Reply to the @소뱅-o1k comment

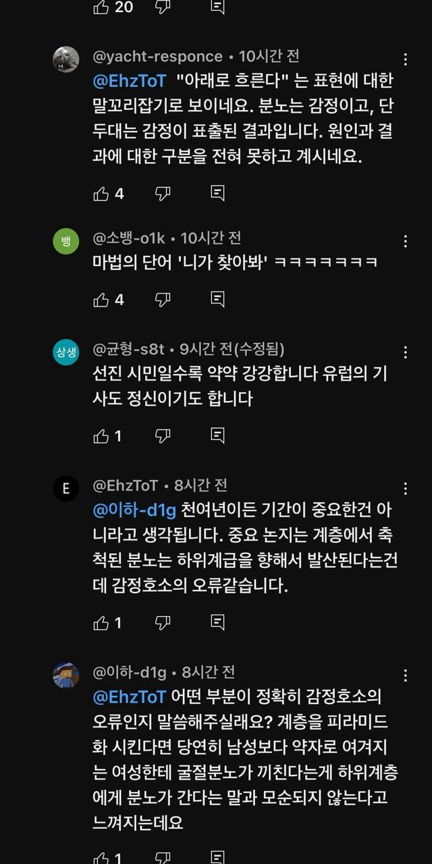coord(217,300)
